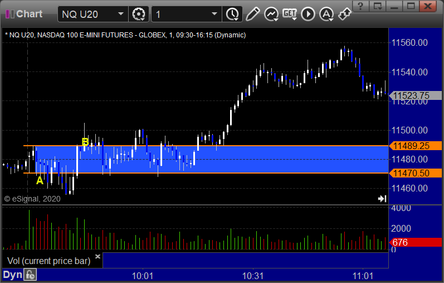Image resolution: width=444 pixels, height=283 pixels.
Task: Start bar replay with the play icon
Action: pos(308,14)
